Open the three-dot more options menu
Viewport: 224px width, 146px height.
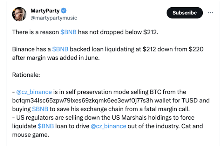[210, 13]
